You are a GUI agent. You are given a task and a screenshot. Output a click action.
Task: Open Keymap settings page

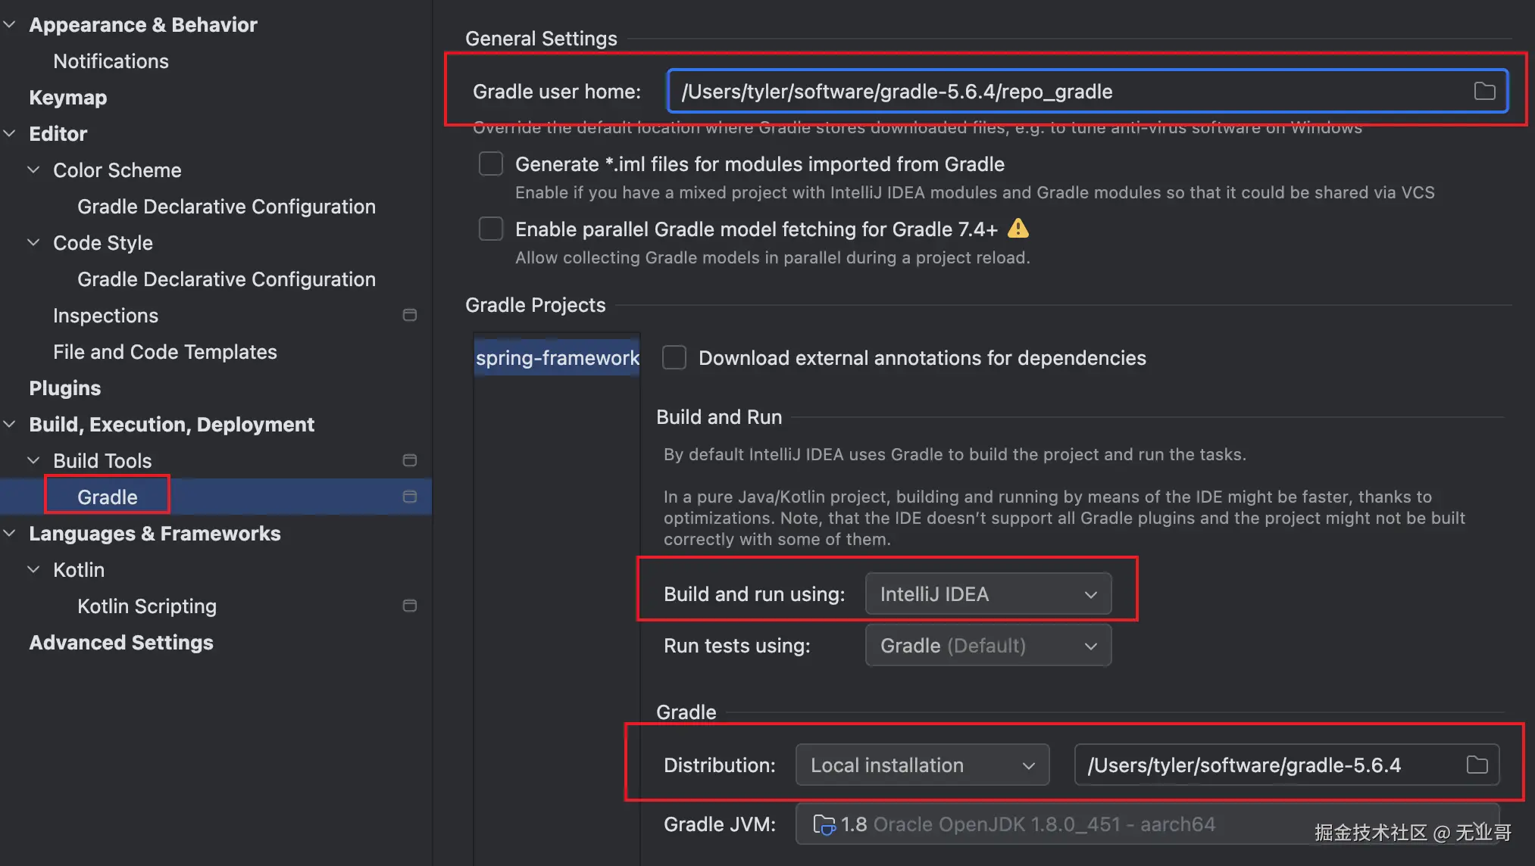click(67, 98)
